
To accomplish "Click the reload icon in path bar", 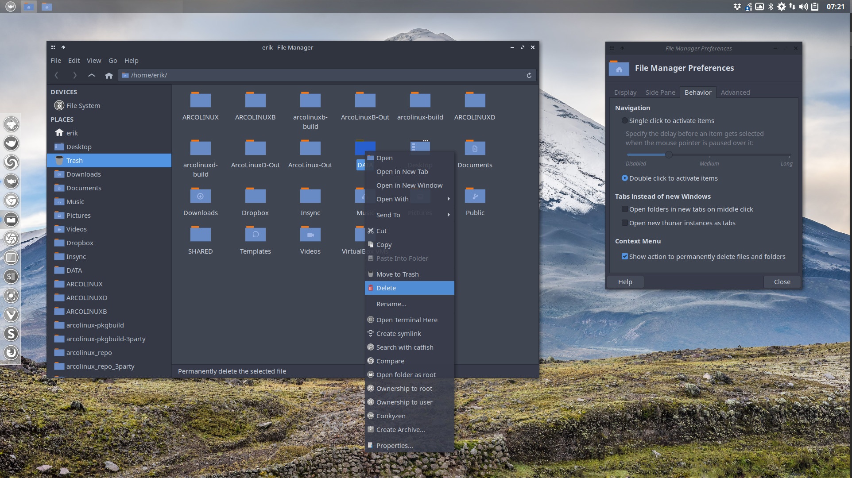I will (529, 76).
